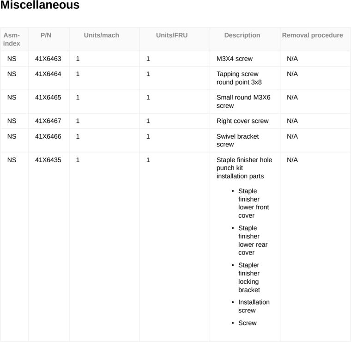
Task: Click the Miscellaneous heading
Action: tap(40, 5)
